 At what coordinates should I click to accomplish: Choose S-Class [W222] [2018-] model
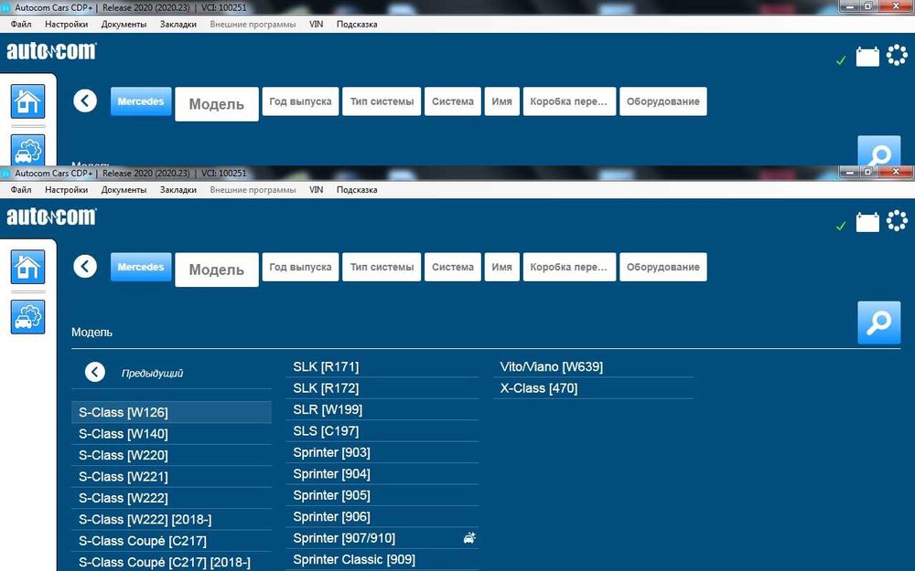pyautogui.click(x=172, y=519)
